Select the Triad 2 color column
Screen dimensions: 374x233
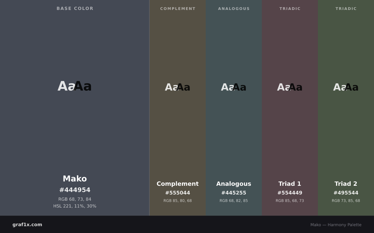tap(346, 108)
